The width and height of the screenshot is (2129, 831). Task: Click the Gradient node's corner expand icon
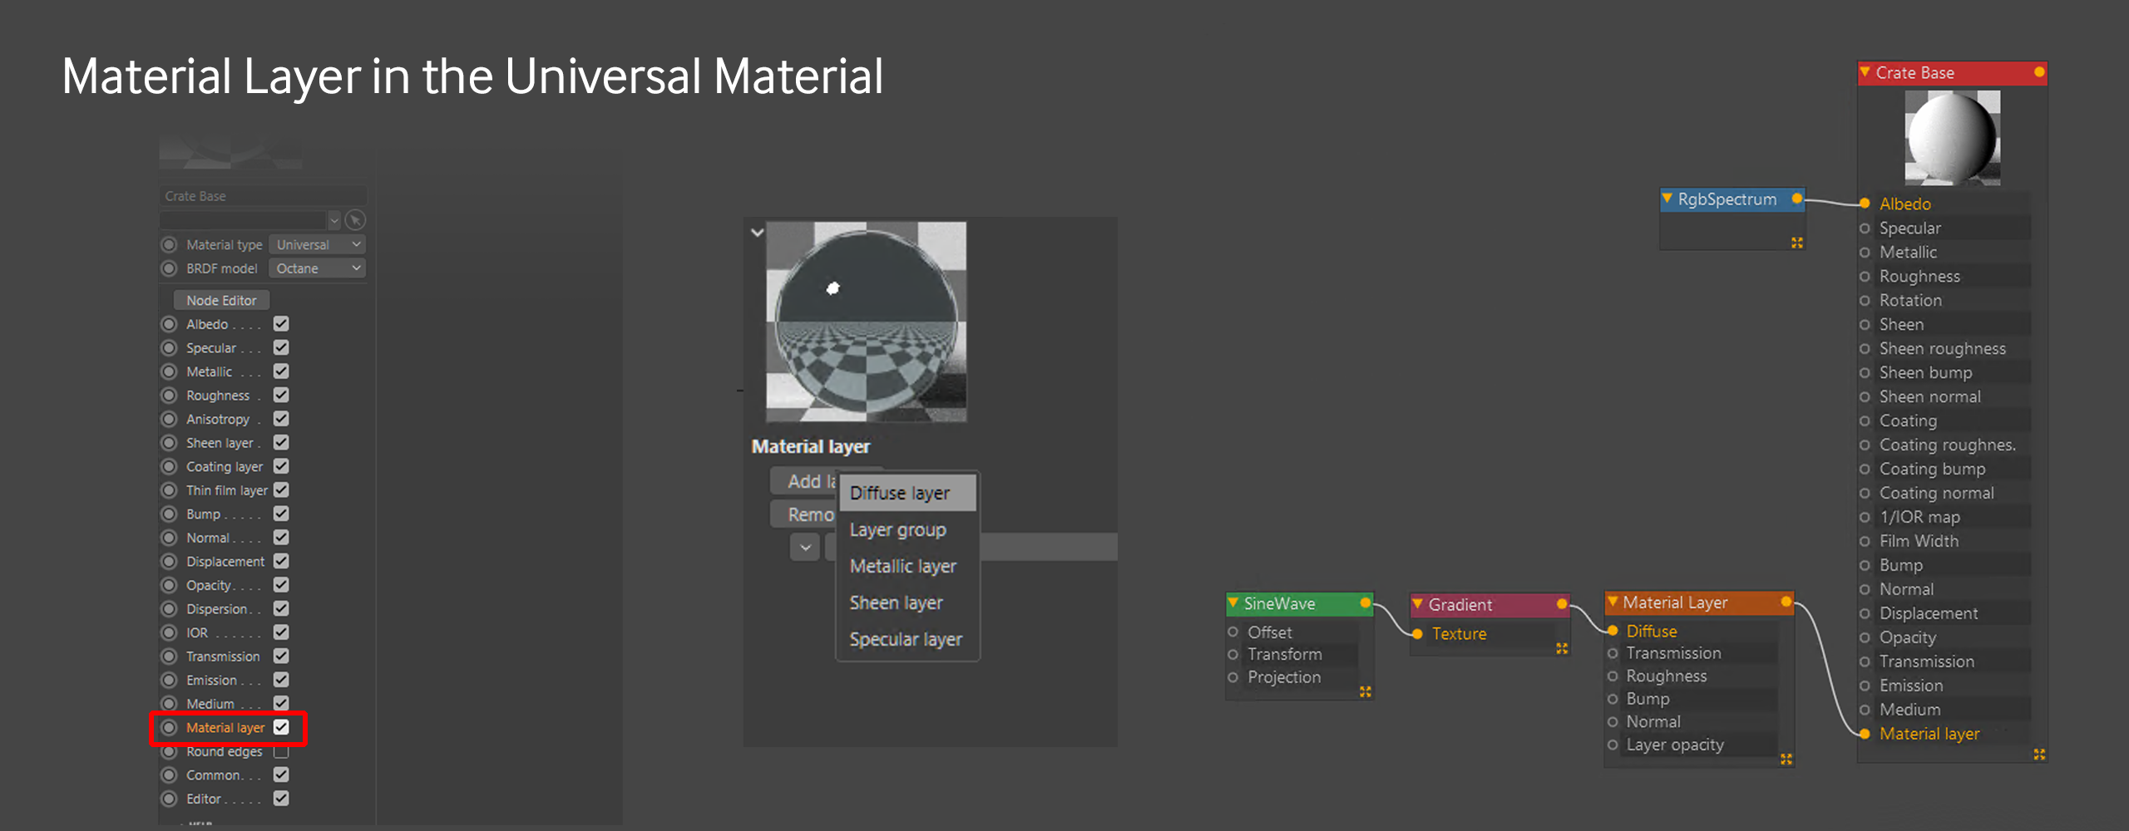point(1562,648)
